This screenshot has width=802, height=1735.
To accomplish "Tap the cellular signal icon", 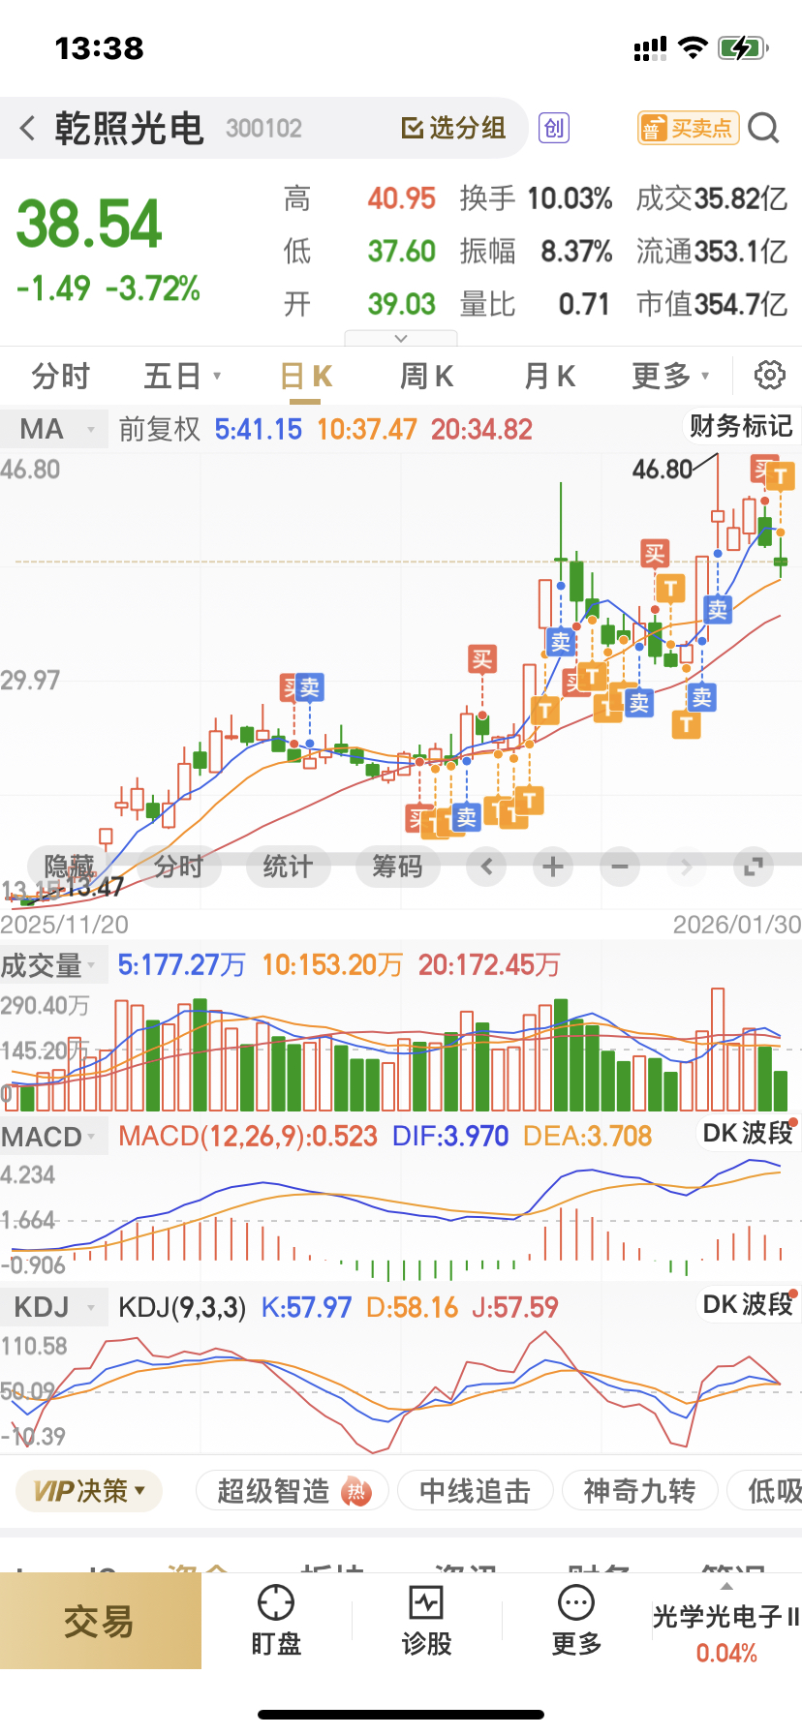I will coord(650,48).
